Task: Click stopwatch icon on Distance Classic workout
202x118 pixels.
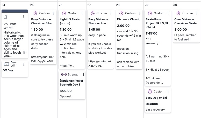Action: 121,13
